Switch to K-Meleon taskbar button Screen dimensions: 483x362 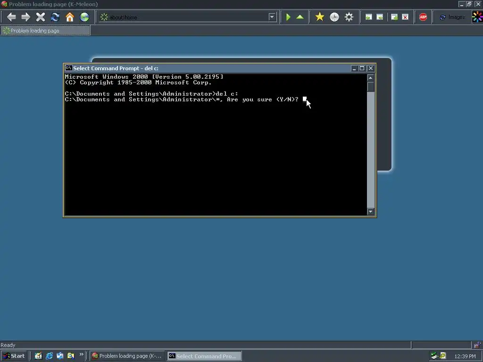click(127, 356)
